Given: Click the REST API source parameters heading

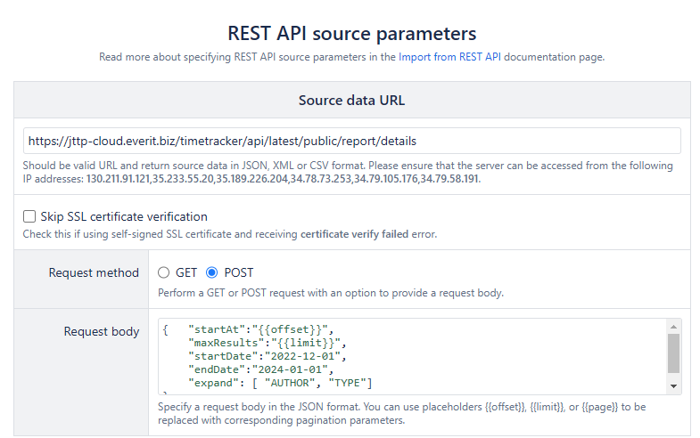Looking at the screenshot, I should [351, 34].
